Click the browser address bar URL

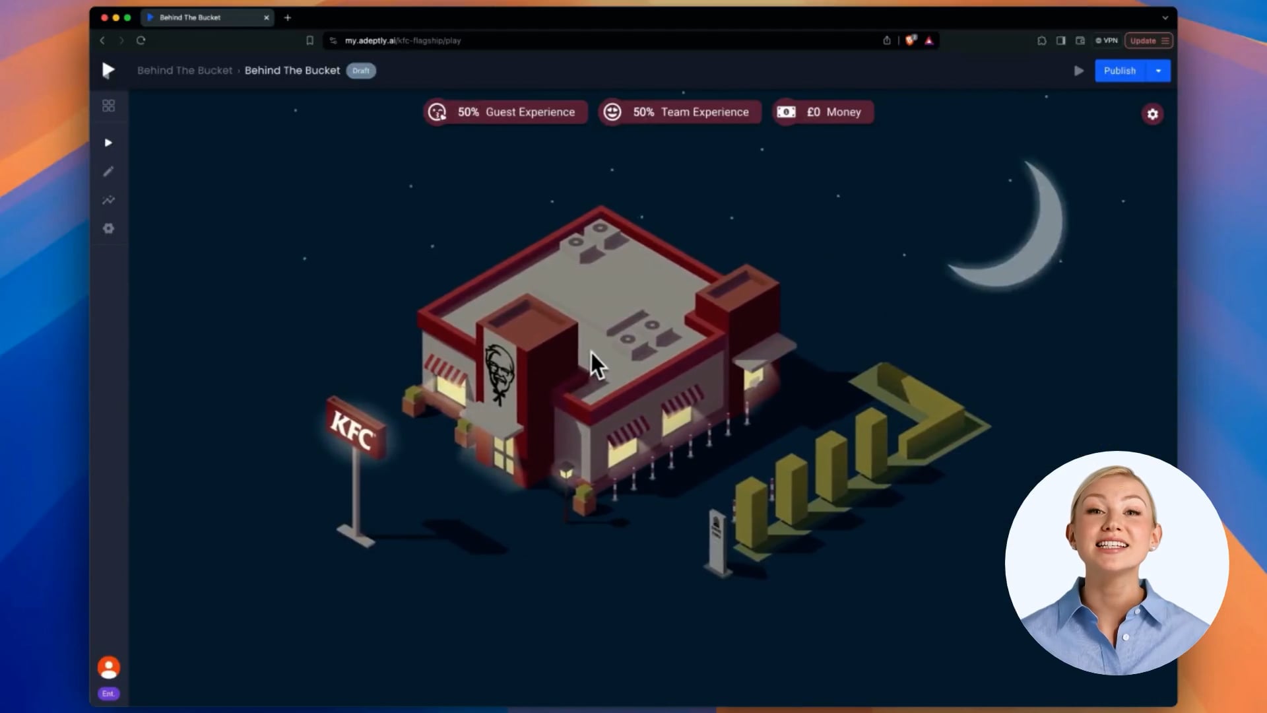(403, 41)
